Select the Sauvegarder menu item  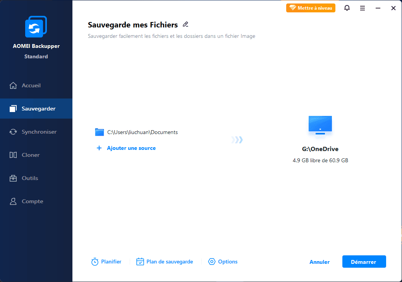[36, 109]
